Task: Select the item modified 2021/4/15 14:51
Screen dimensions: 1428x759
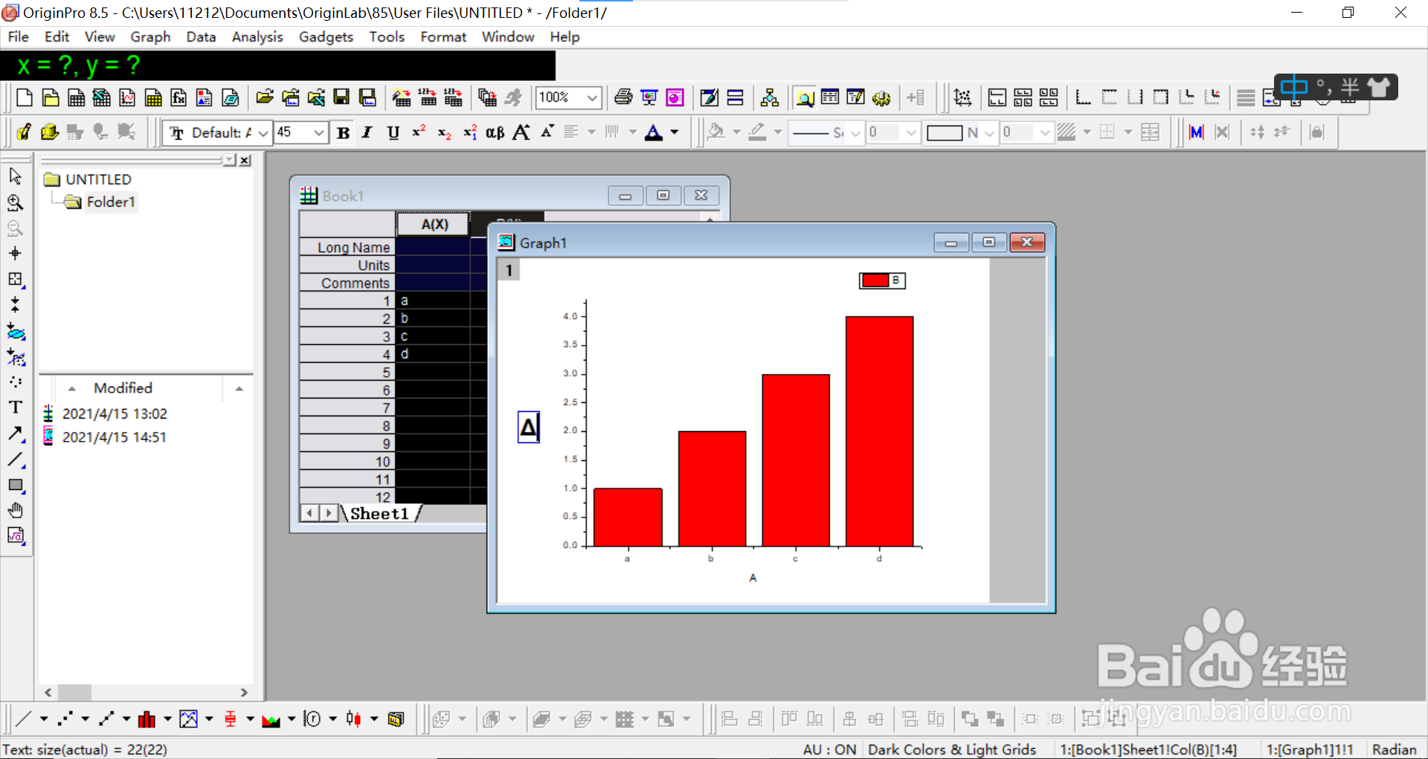Action: (114, 437)
